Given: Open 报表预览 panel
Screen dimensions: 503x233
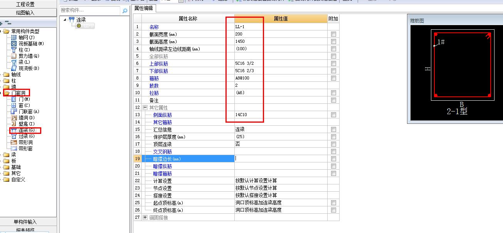Looking at the screenshot, I should [25, 230].
